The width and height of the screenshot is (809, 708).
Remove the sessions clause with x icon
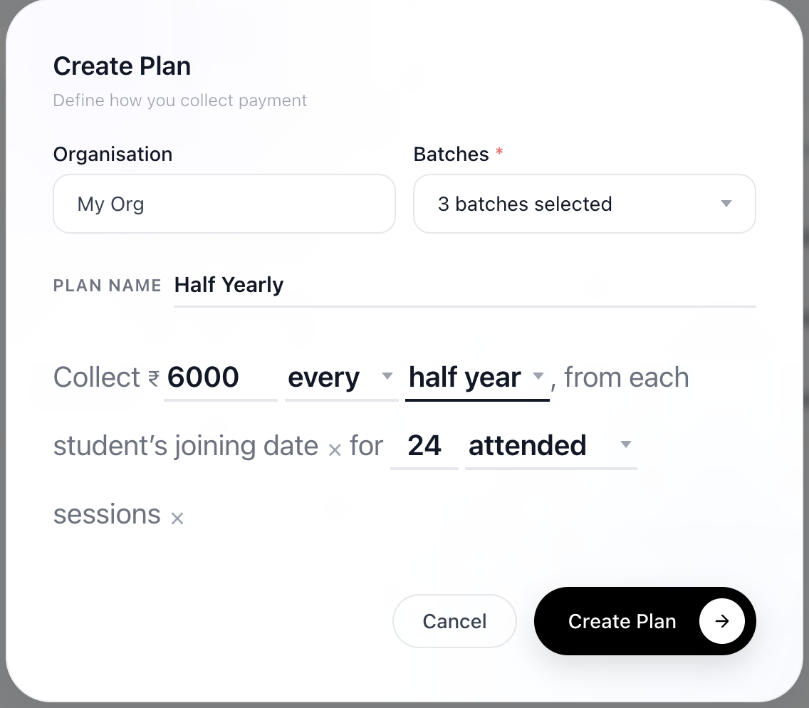(x=177, y=518)
